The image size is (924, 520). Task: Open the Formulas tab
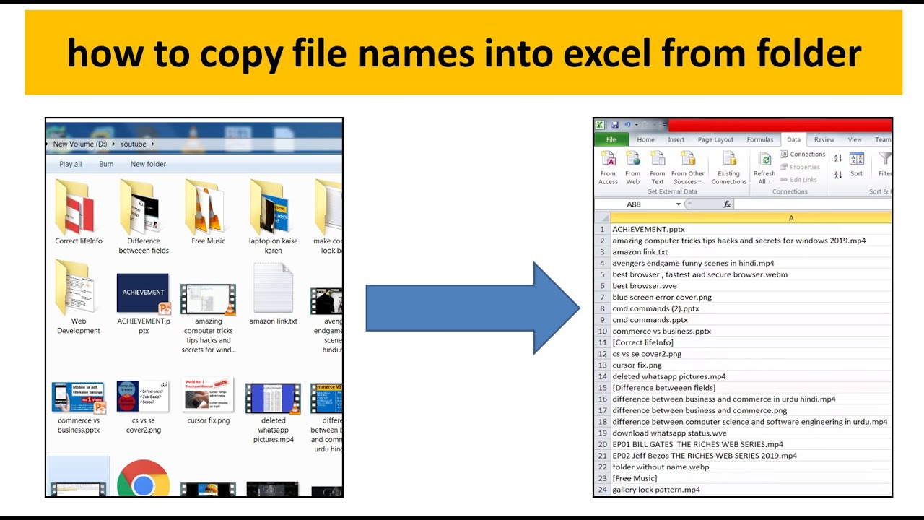point(760,140)
